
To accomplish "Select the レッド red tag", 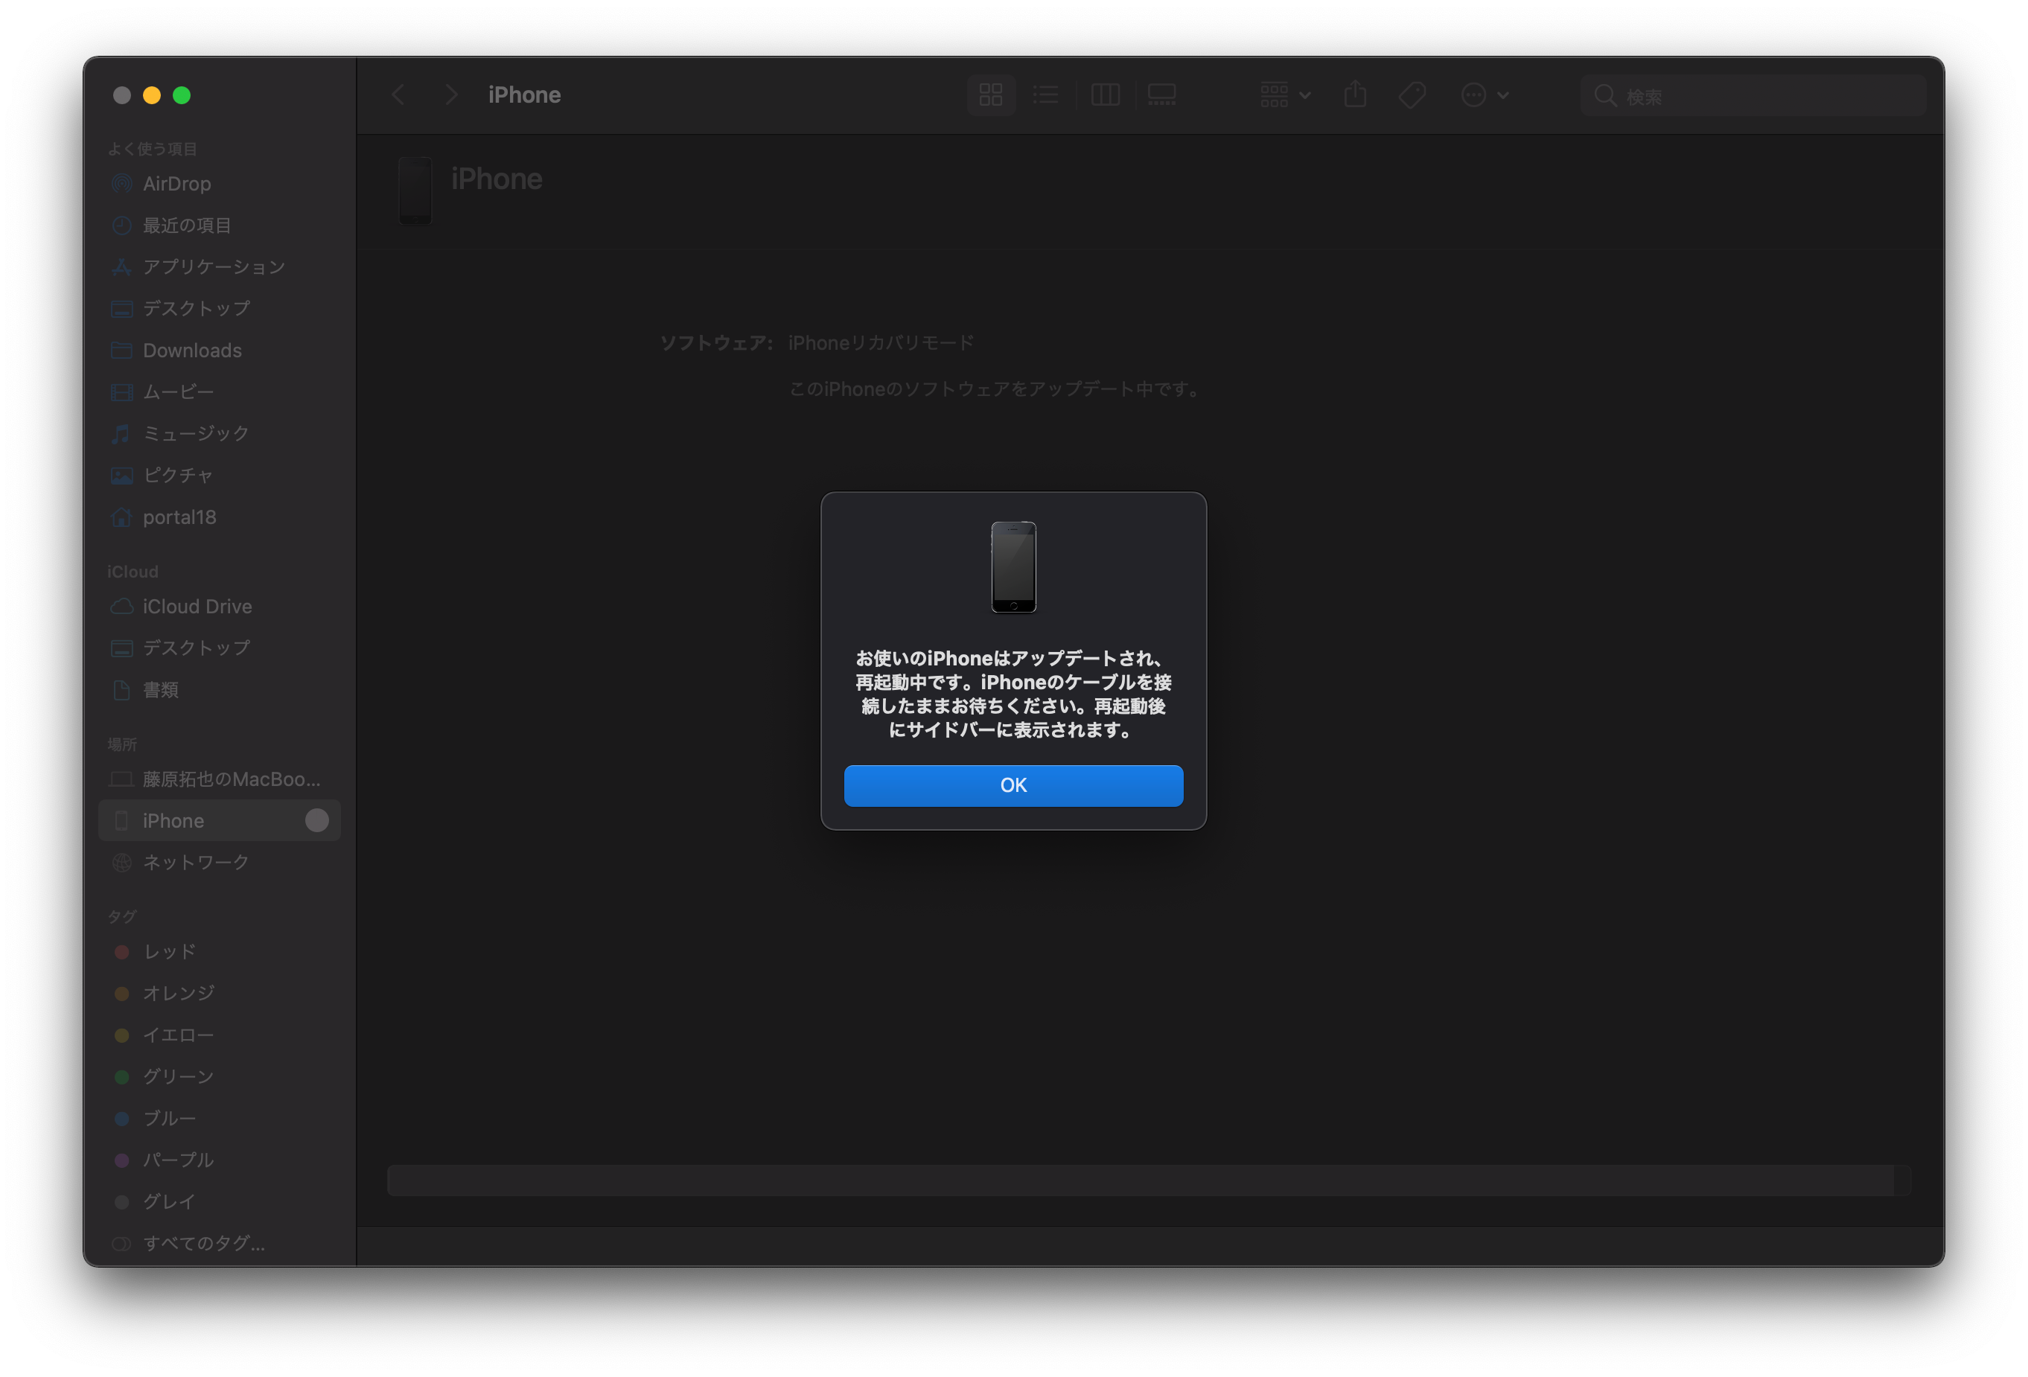I will point(169,952).
